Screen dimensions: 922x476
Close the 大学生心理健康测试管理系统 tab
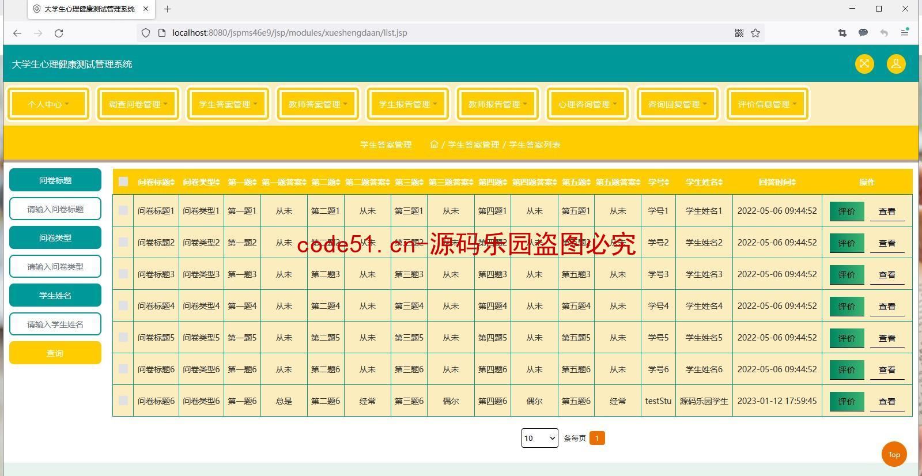point(146,9)
